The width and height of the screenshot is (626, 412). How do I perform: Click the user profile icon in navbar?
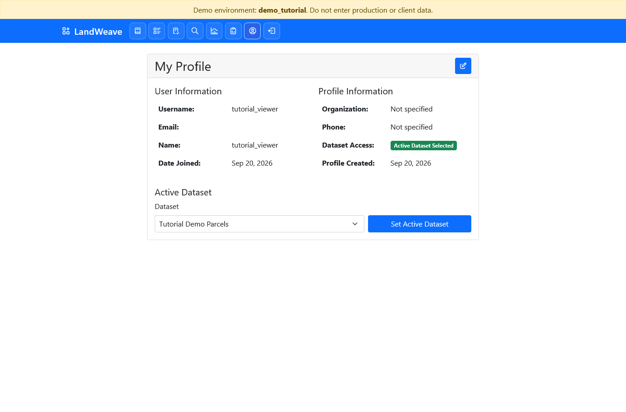(x=253, y=31)
